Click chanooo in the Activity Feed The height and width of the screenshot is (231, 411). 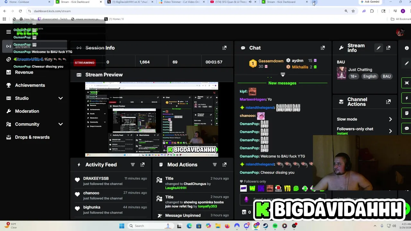[x=91, y=193]
